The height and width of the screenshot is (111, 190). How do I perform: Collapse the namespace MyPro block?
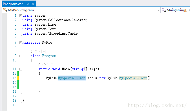21,43
